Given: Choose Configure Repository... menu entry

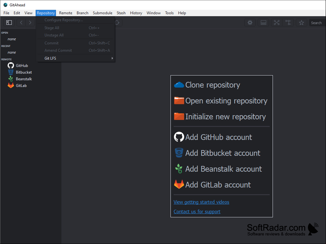Looking at the screenshot, I should (x=75, y=20).
